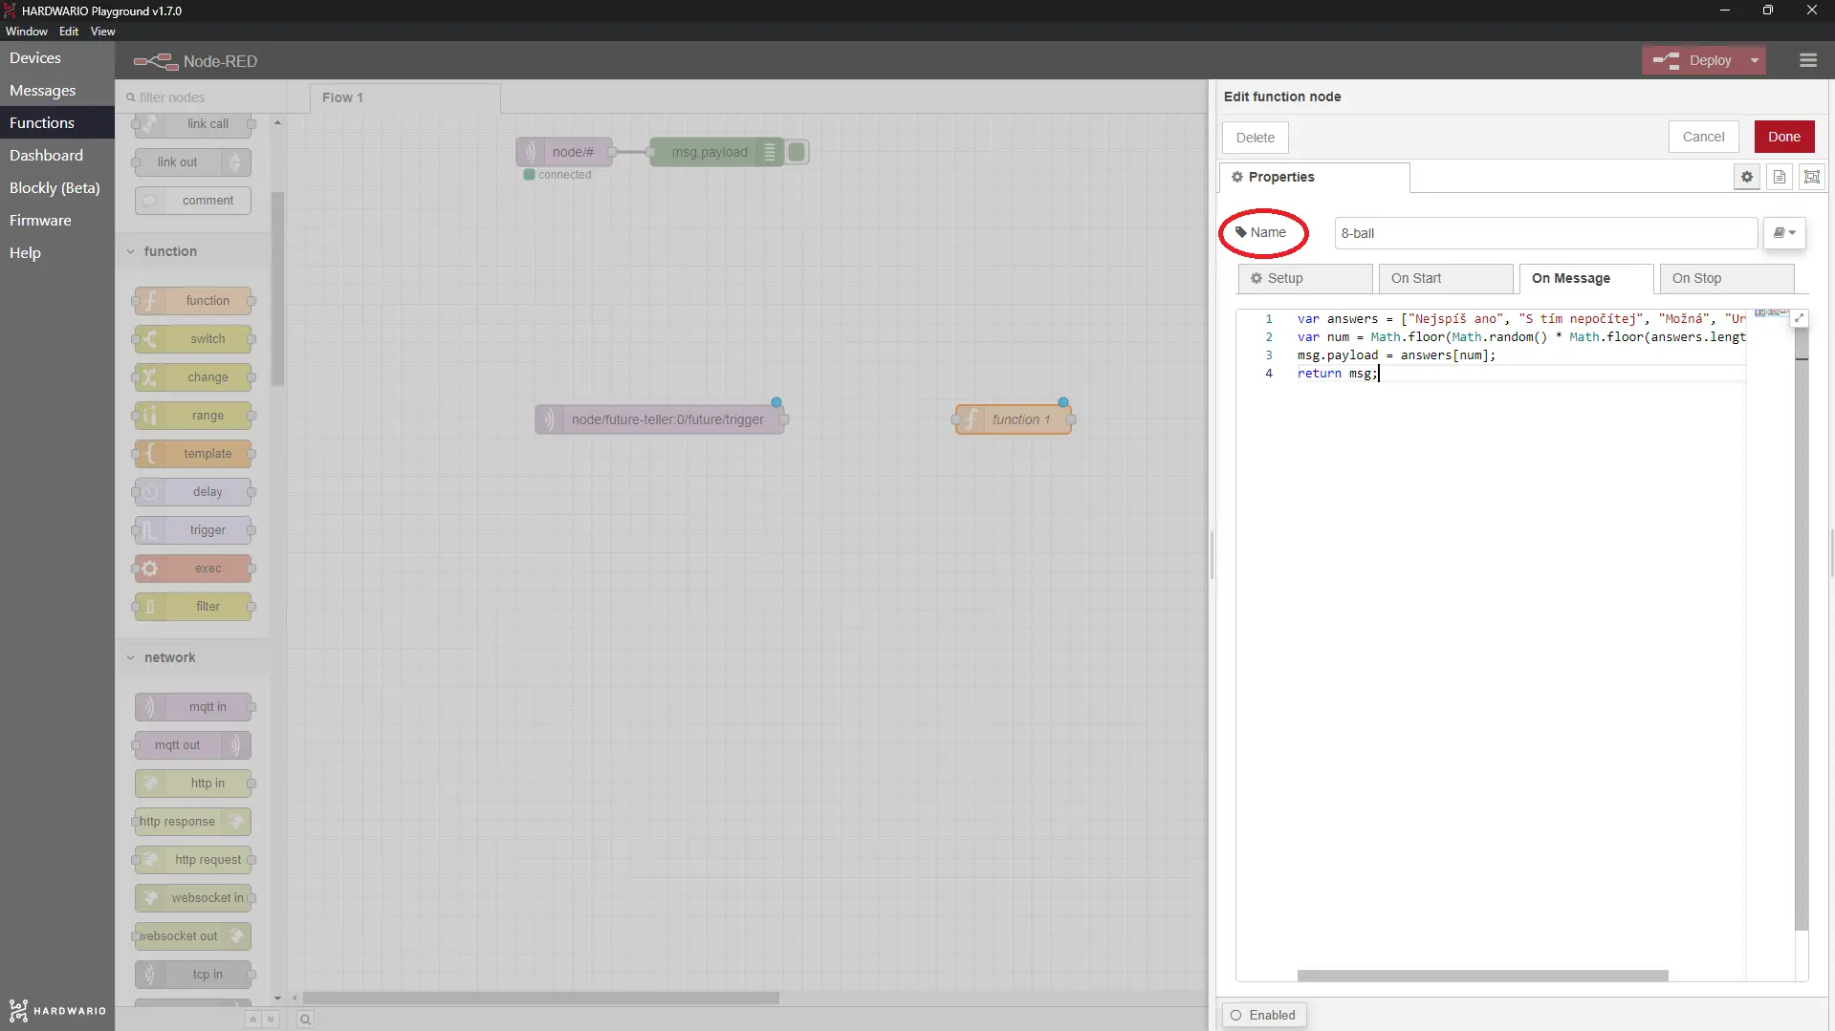
Task: Open the View menu
Action: [102, 31]
